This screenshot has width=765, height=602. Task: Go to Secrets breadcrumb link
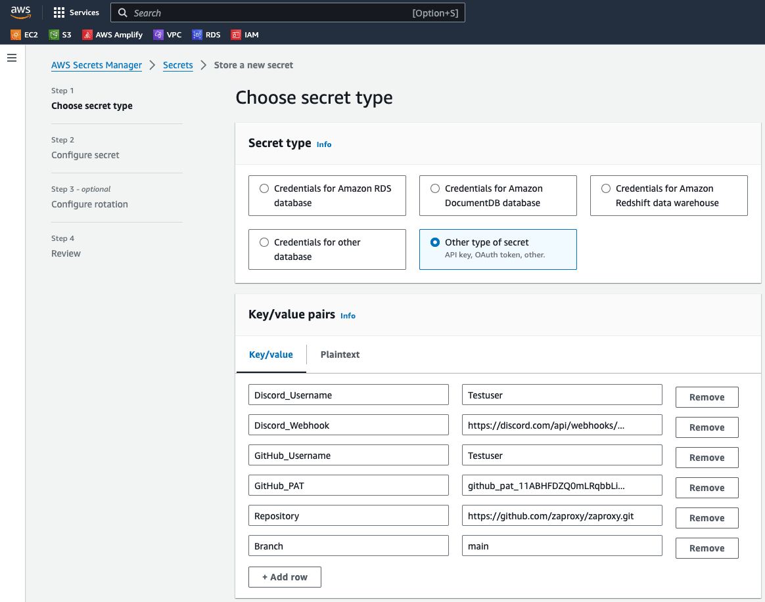click(177, 65)
